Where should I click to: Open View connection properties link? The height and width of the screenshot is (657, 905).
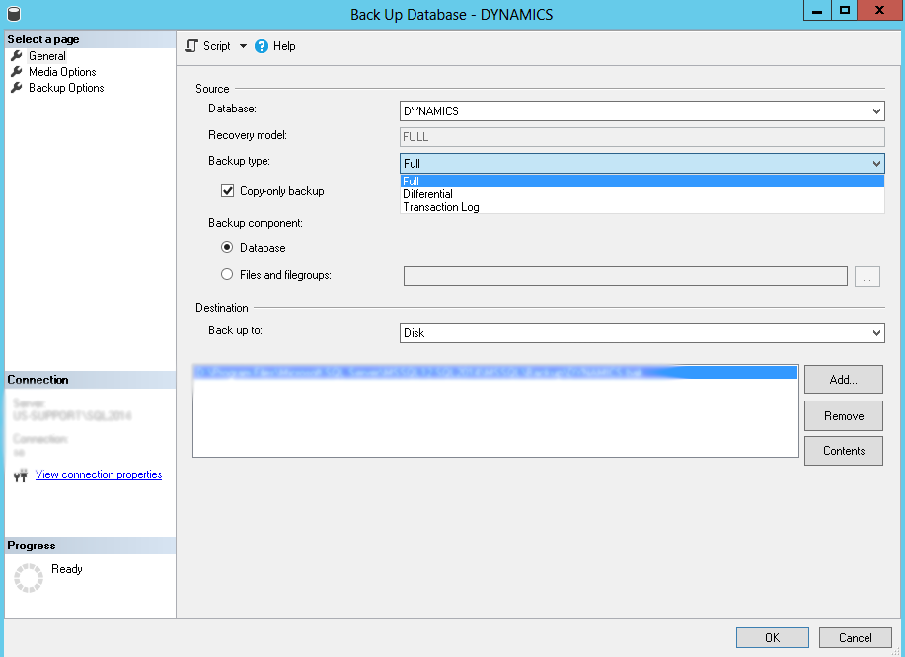(x=99, y=474)
